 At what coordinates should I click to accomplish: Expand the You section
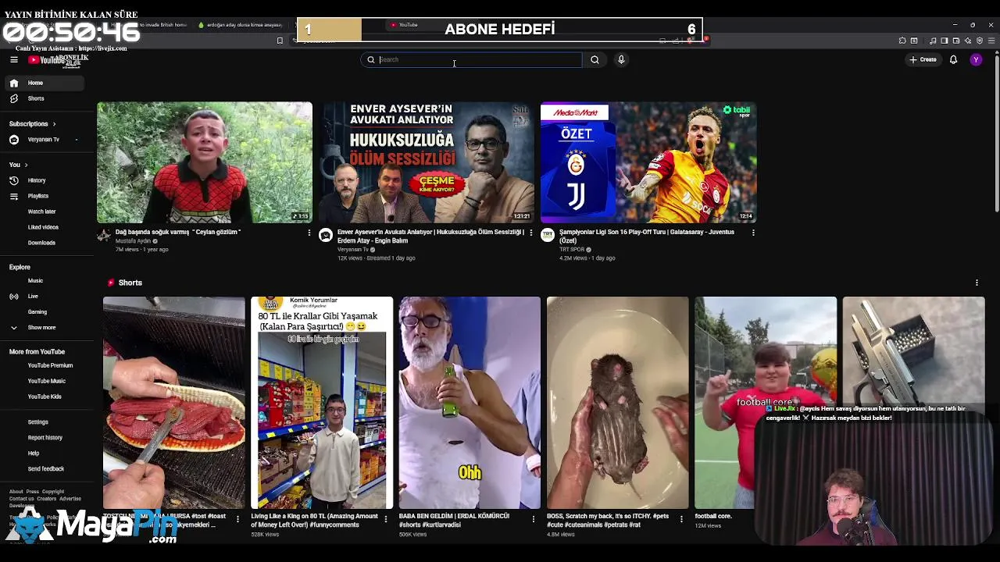[18, 165]
